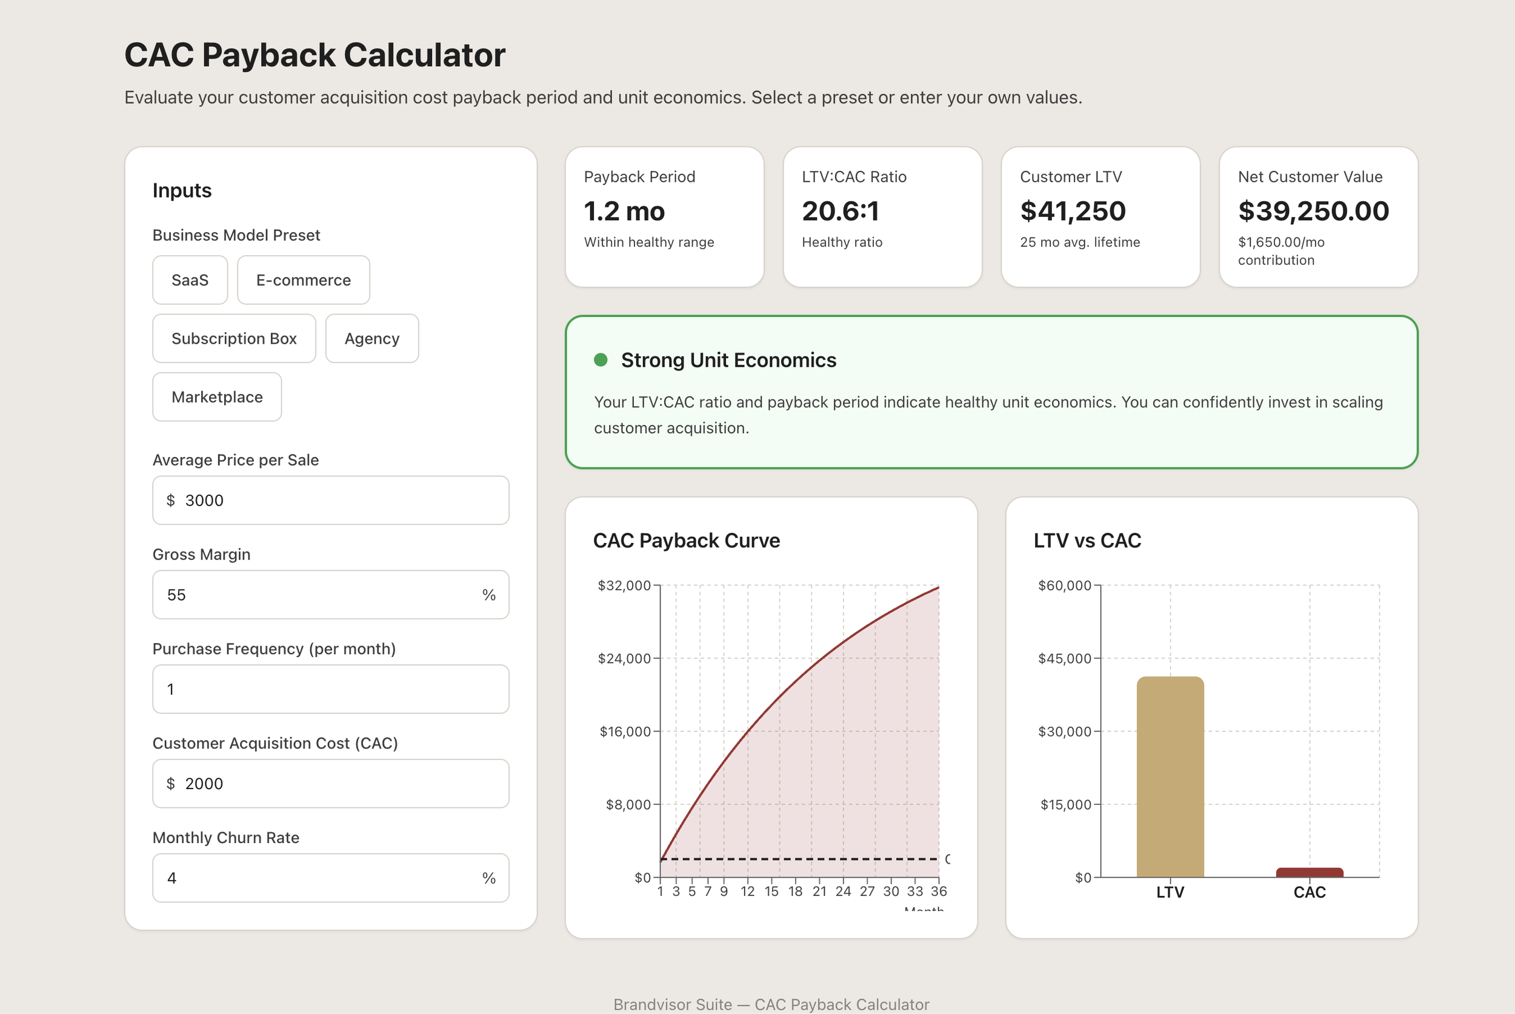The height and width of the screenshot is (1014, 1515).
Task: Select the Agency preset
Action: tap(372, 338)
